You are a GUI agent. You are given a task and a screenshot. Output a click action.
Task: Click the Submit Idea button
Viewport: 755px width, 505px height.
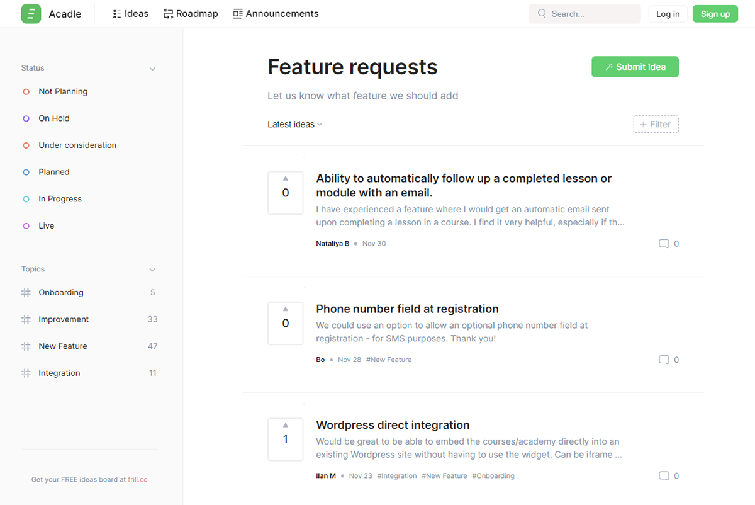635,67
